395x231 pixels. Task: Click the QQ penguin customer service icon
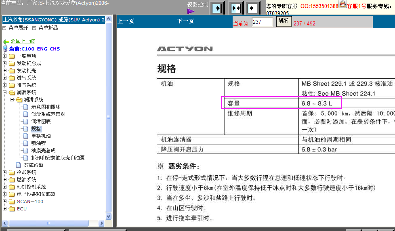pos(342,4)
